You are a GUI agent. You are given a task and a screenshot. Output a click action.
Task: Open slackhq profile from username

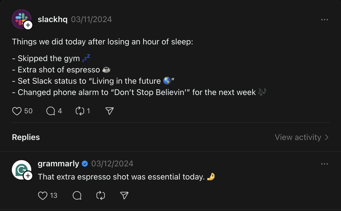[53, 19]
